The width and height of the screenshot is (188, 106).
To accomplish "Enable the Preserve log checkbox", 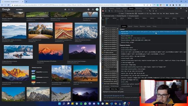I will tap(115, 11).
